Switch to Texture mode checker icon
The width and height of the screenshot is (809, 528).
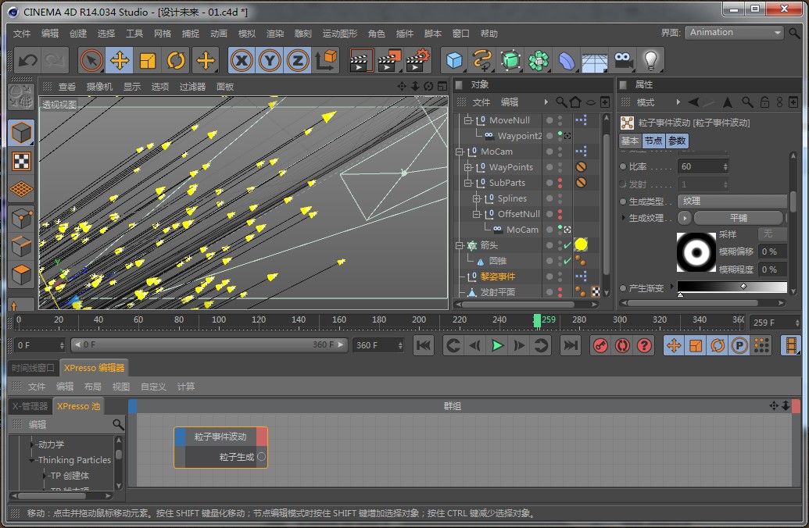coord(21,162)
